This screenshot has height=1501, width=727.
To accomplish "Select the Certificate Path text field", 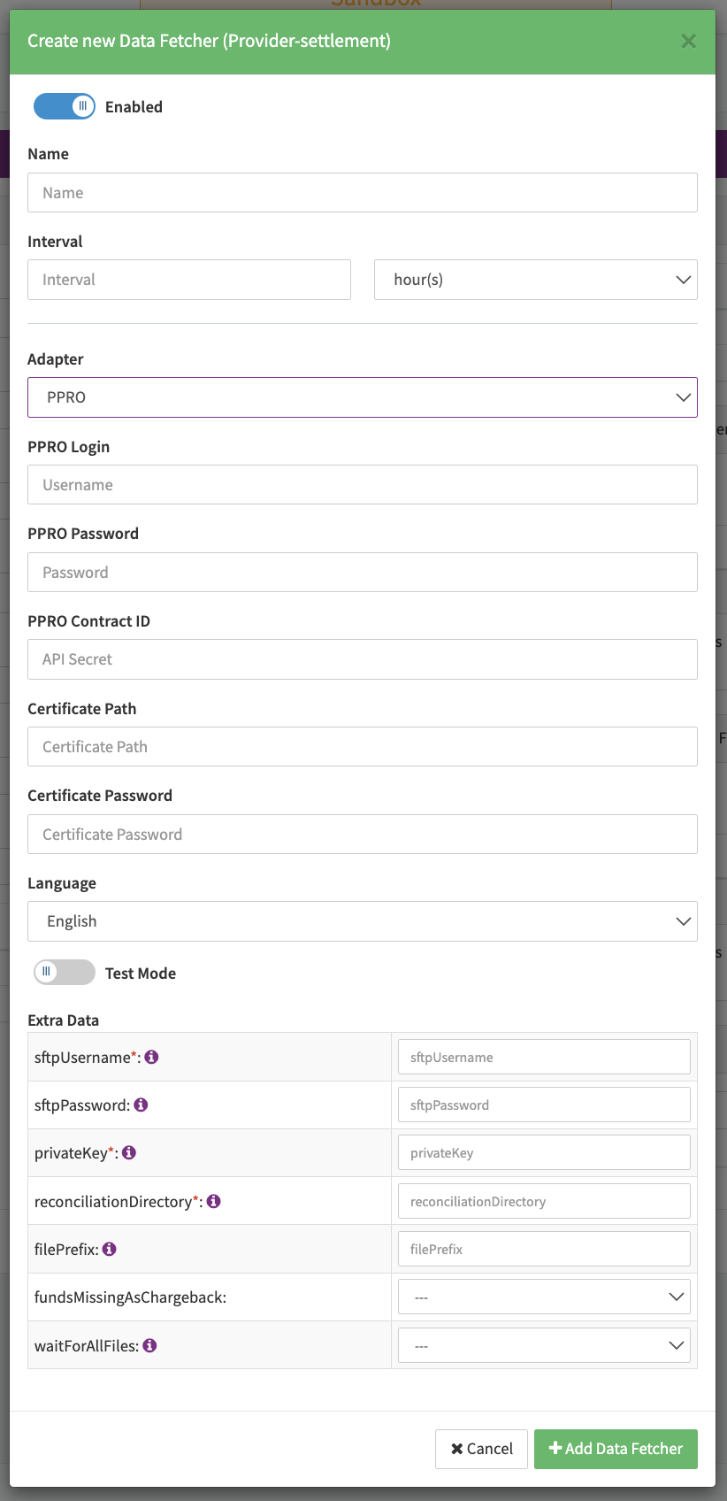I will coord(362,747).
